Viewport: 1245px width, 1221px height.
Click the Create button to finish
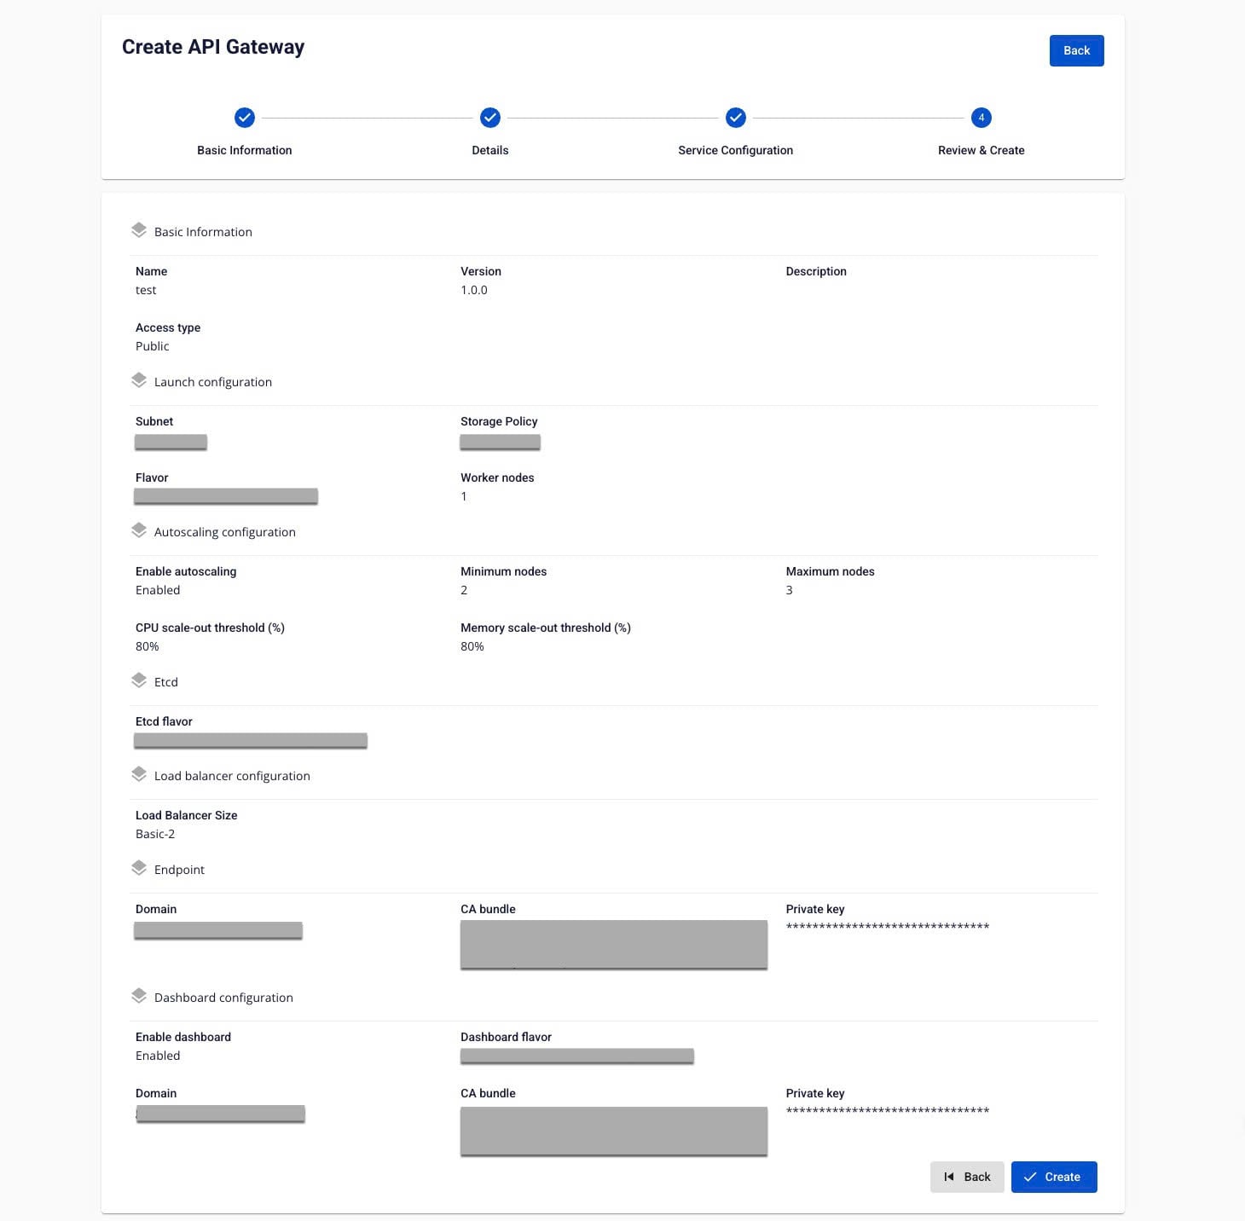pos(1054,1177)
